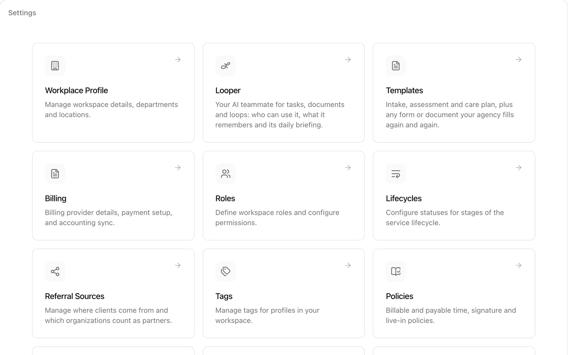Click 'Manage where clients come from' description
The height and width of the screenshot is (355, 568).
pos(108,315)
